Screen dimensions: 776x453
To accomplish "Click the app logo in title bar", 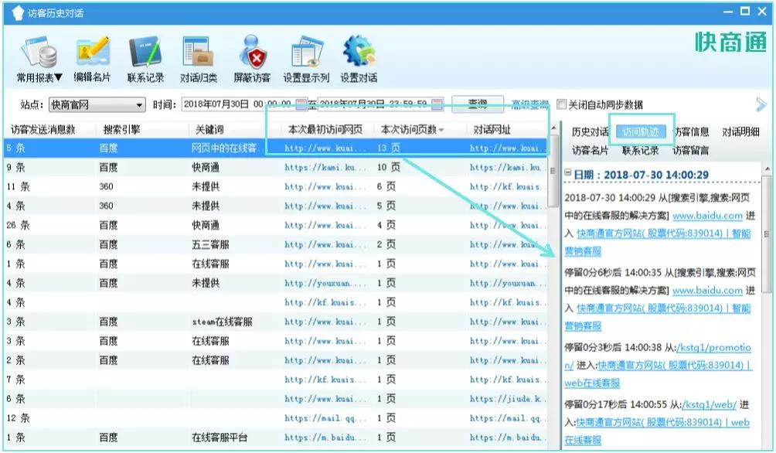I will 17,13.
